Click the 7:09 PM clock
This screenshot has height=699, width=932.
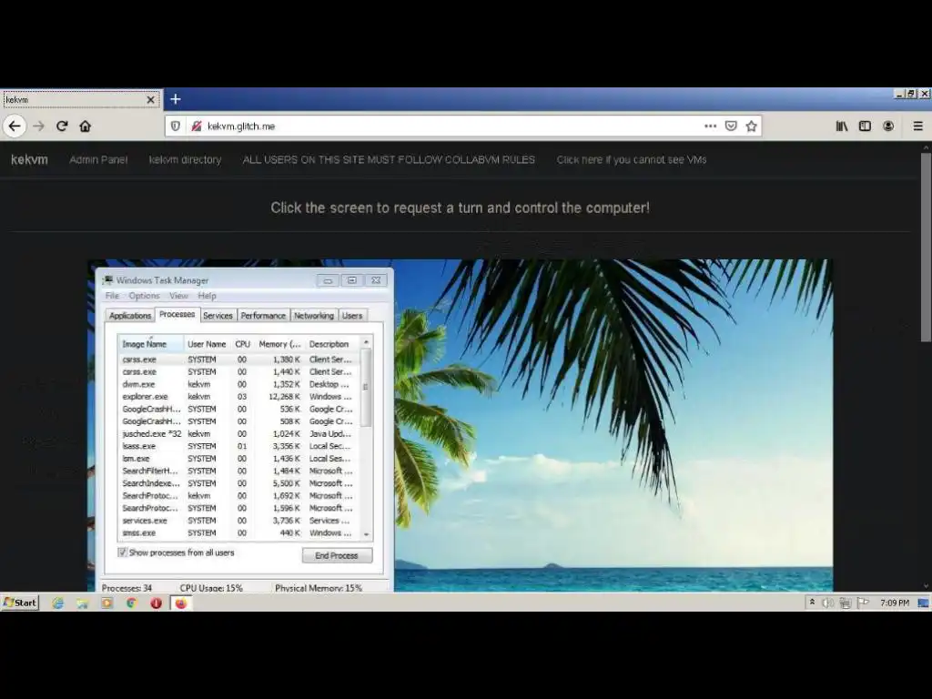[895, 603]
